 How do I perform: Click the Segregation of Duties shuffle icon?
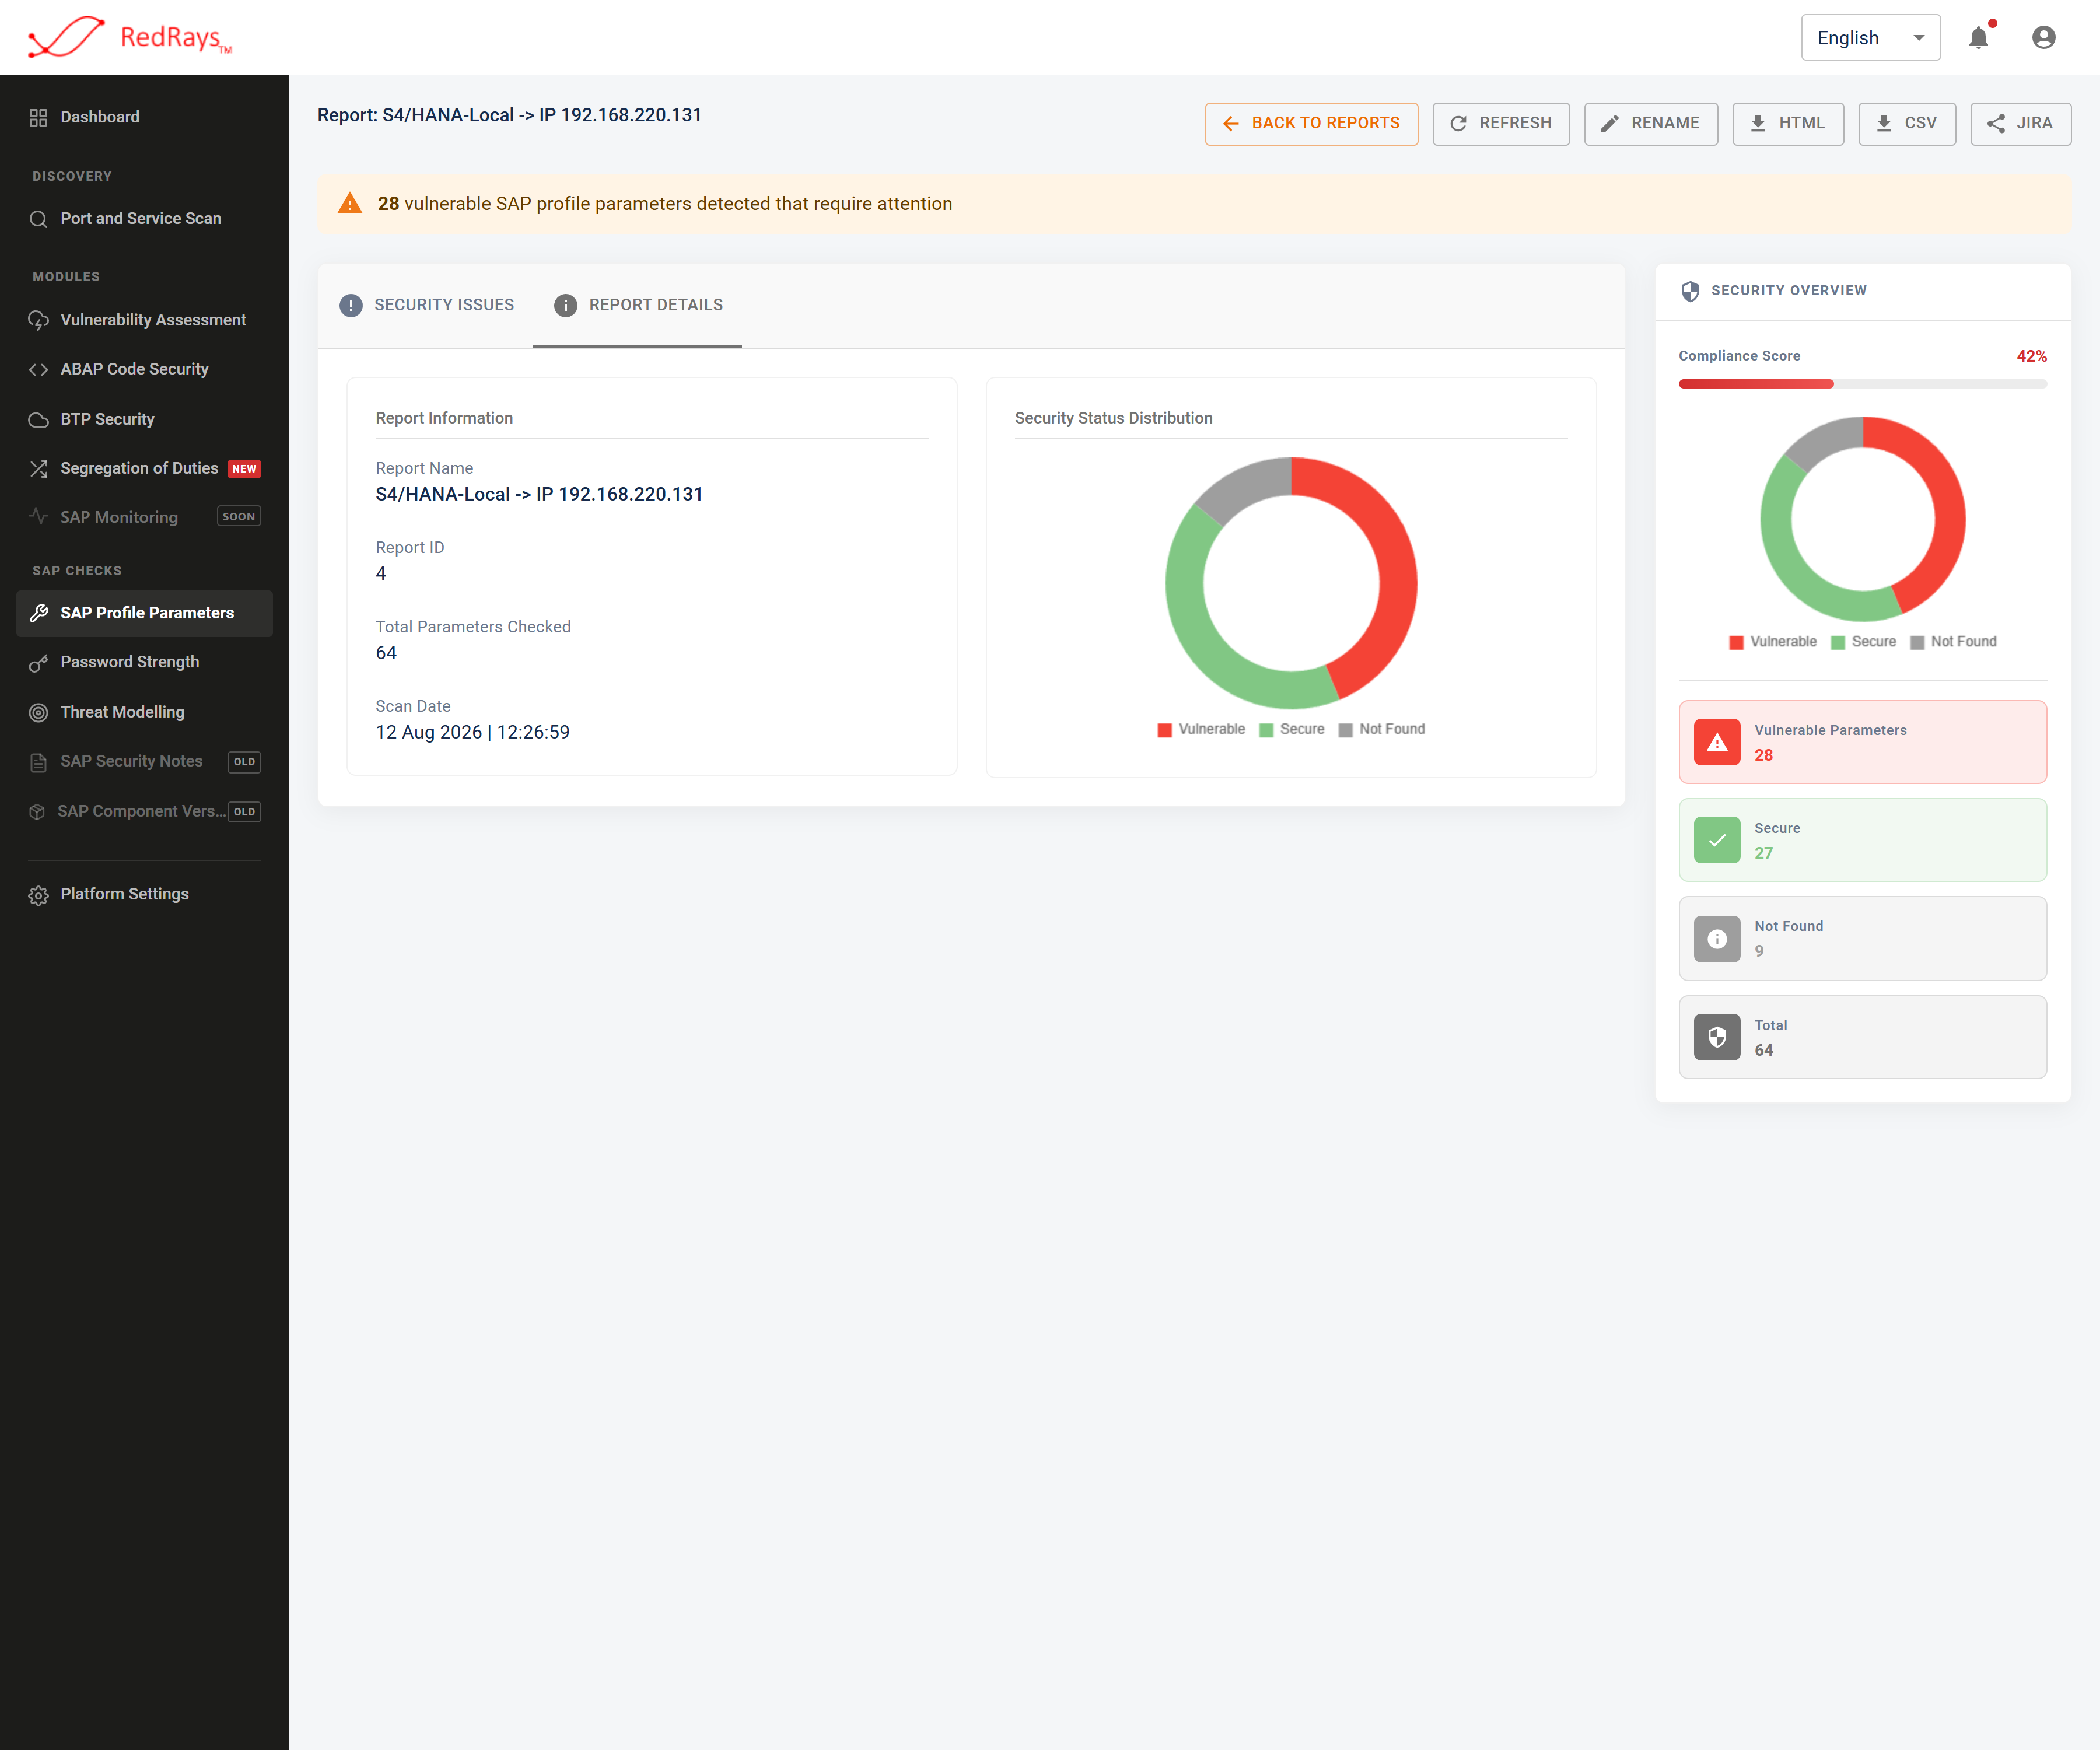pyautogui.click(x=38, y=469)
